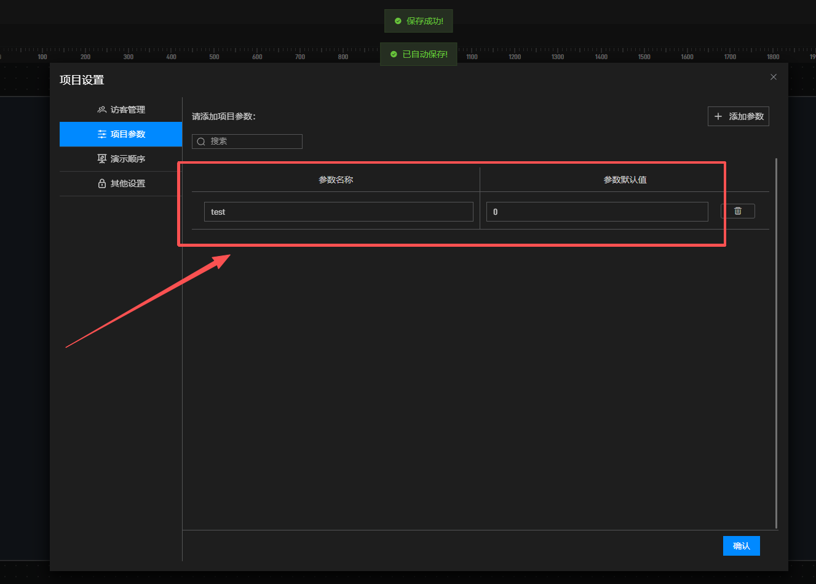Viewport: 816px width, 584px height.
Task: Click the plus icon on 添加参数
Action: point(718,116)
